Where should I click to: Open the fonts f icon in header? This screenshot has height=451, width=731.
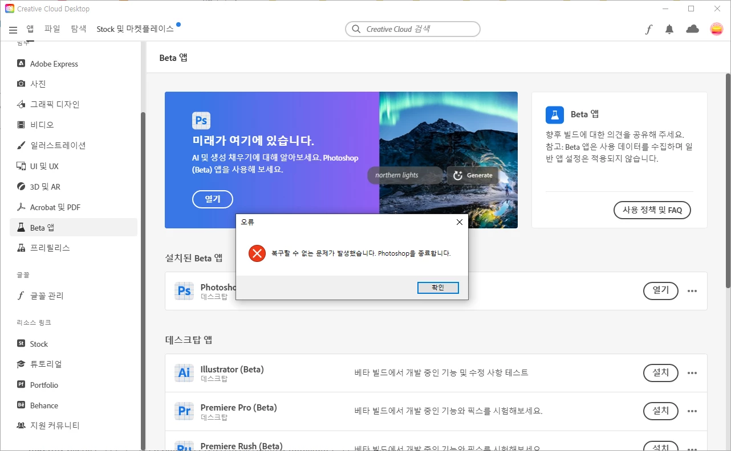[x=648, y=30]
